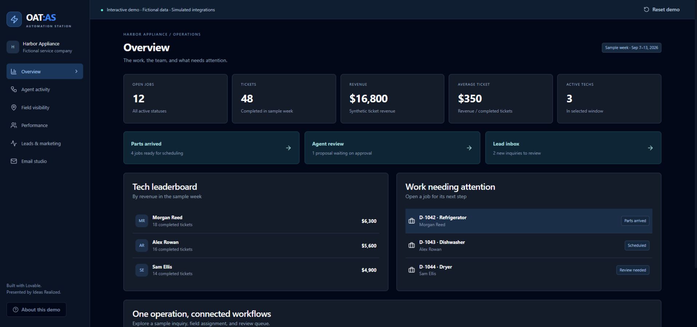Click the Reset demo circular arrow icon

coord(646,9)
